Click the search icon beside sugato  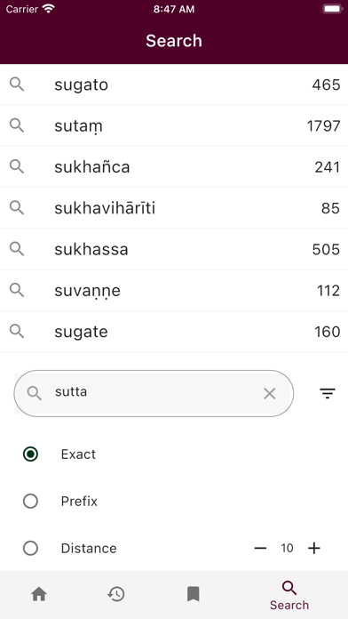tap(17, 84)
